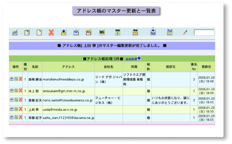Click the 名前 column header

(x=35, y=67)
